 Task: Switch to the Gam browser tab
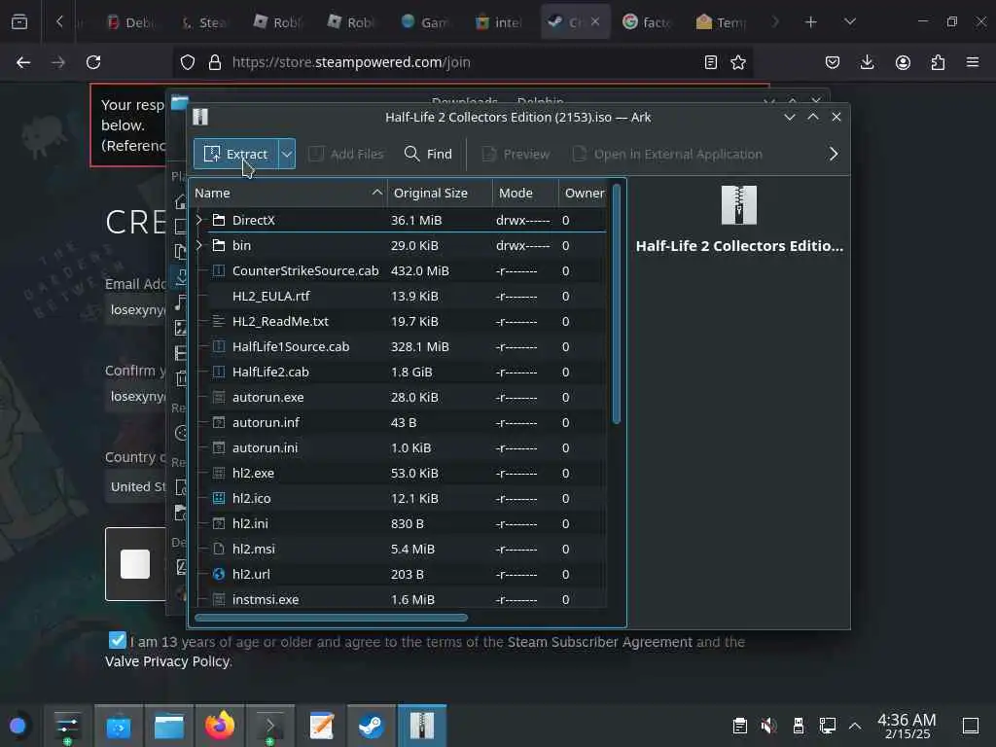click(426, 22)
